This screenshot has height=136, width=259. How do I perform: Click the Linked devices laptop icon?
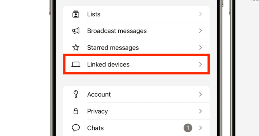pyautogui.click(x=76, y=64)
